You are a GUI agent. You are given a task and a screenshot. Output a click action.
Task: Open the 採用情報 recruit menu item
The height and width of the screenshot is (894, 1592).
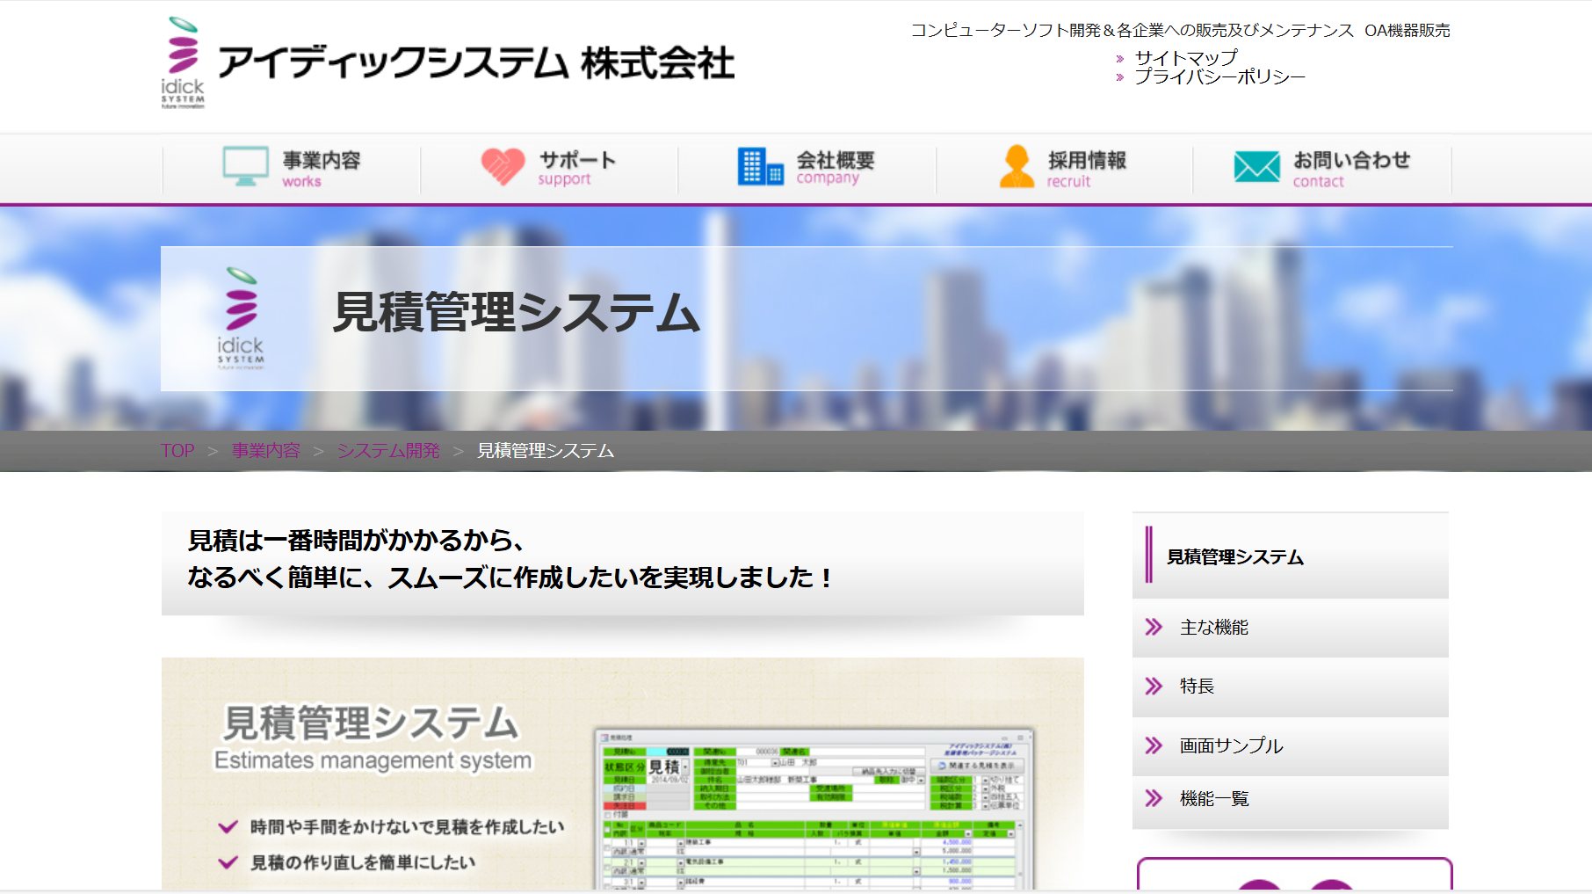pyautogui.click(x=1086, y=168)
